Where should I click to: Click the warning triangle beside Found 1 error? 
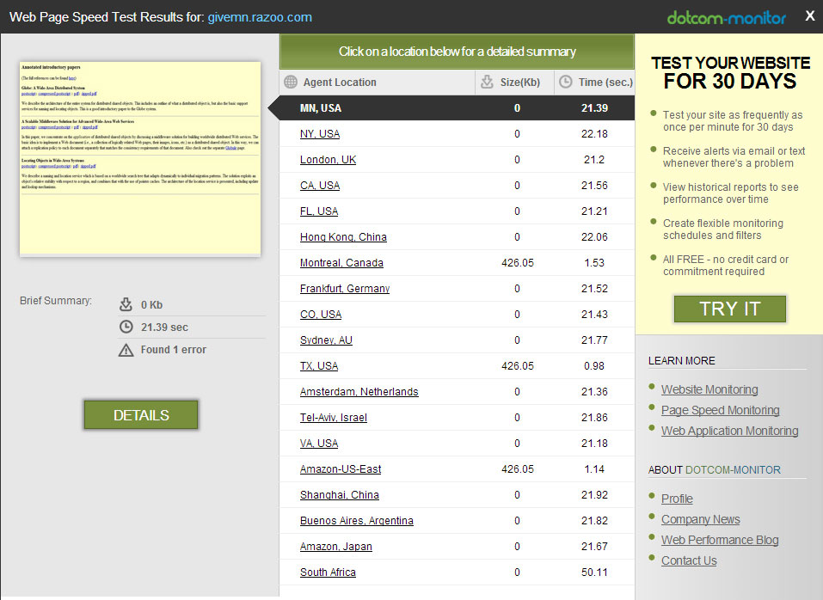pyautogui.click(x=126, y=350)
